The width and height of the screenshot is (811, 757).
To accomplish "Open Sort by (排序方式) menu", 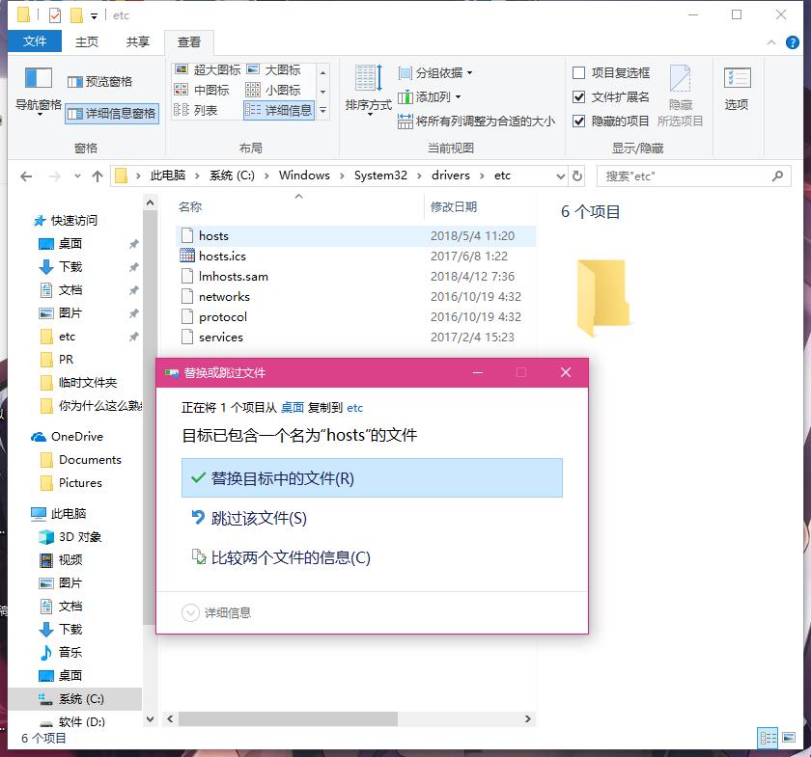I will pos(368,90).
